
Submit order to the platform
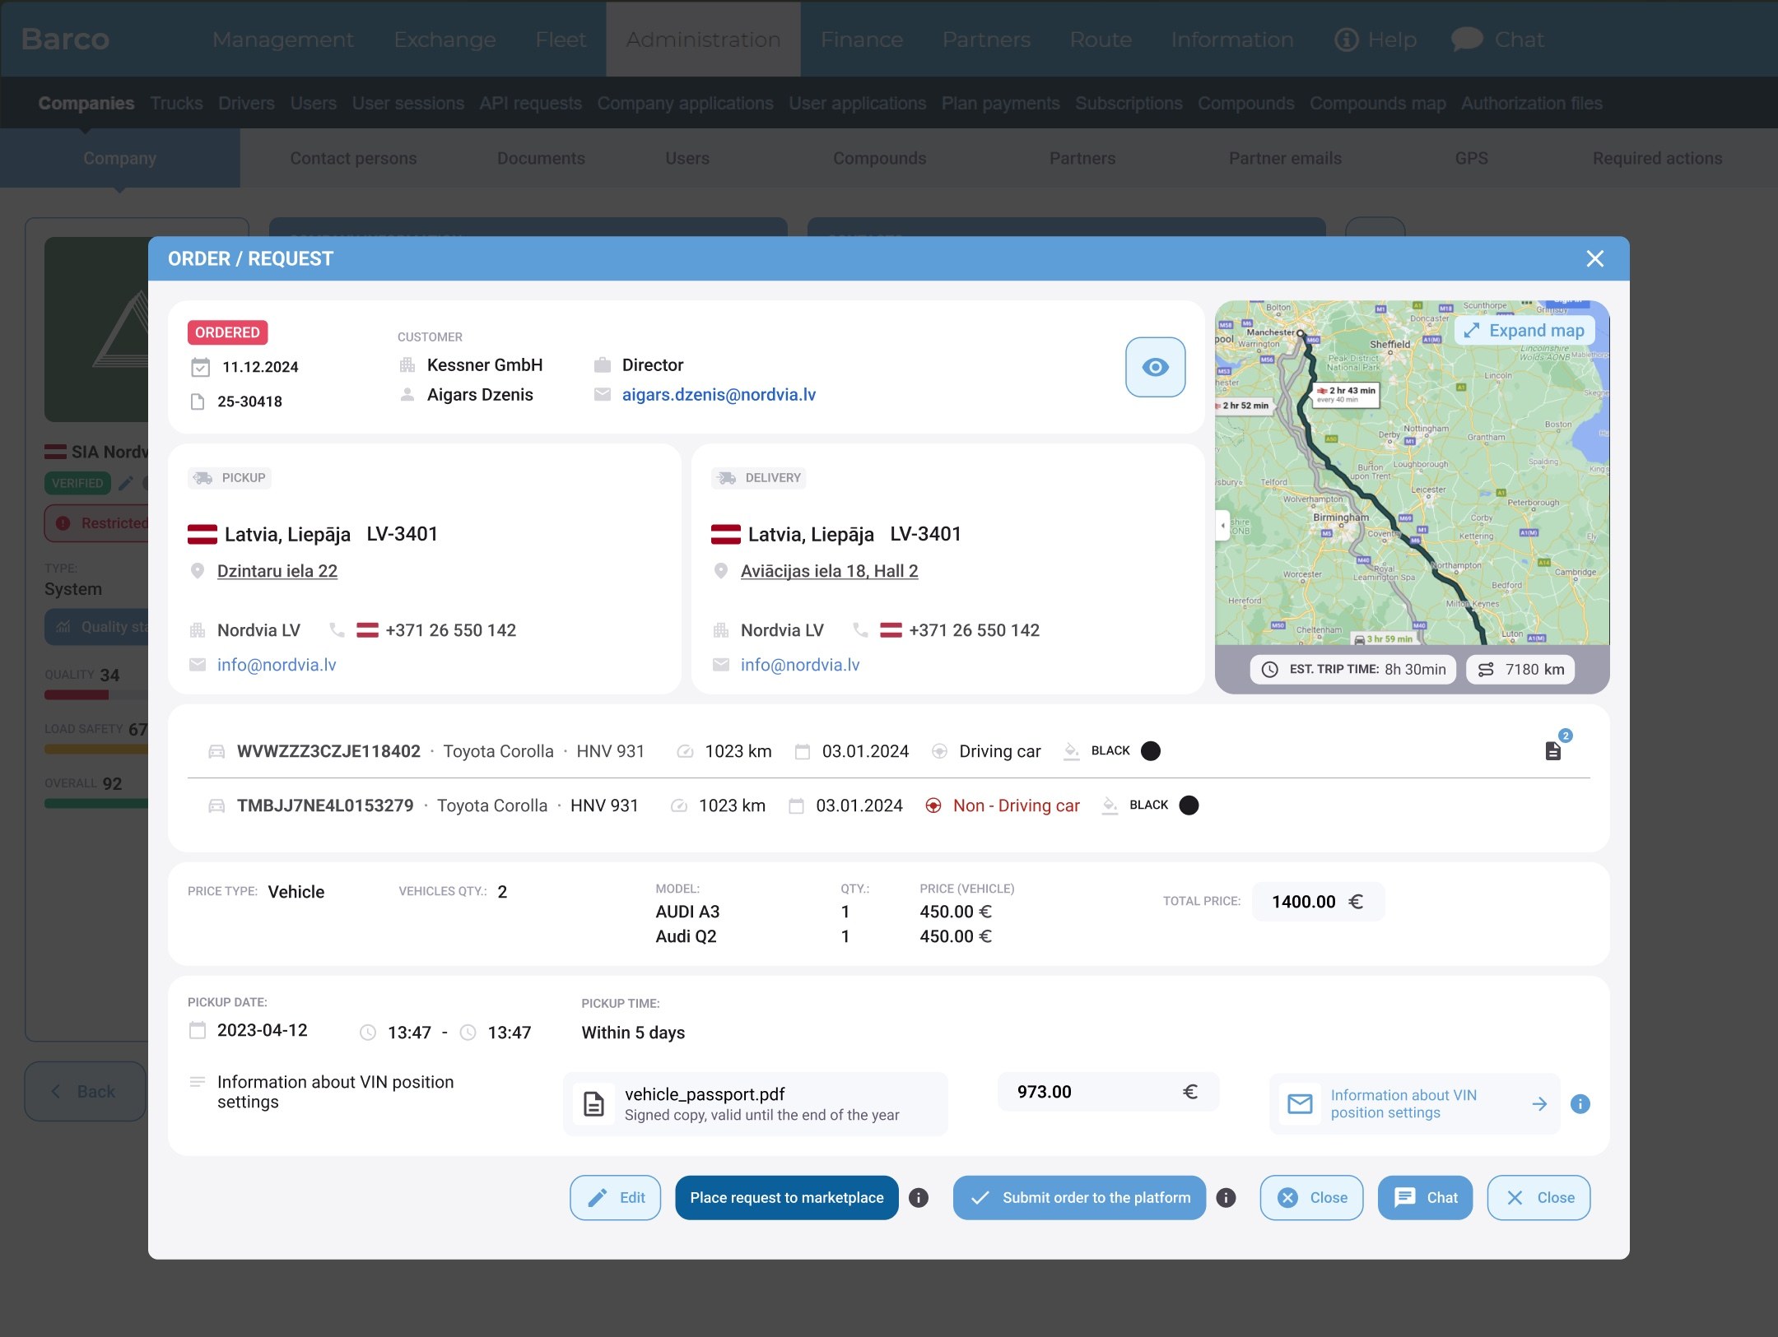(1079, 1198)
